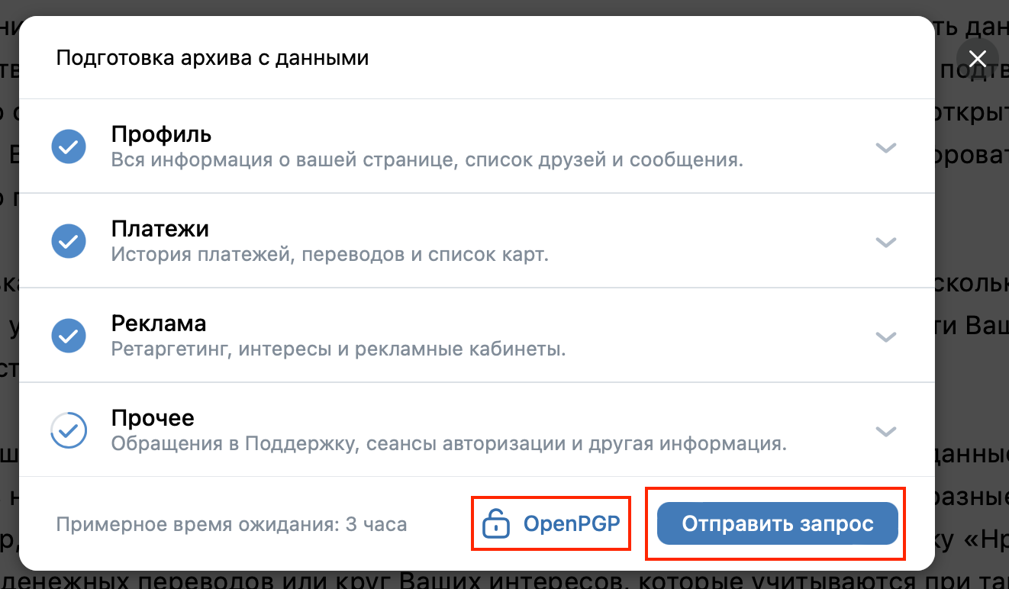Uncheck the Платежи checkmark circle
The image size is (1009, 589).
click(x=69, y=240)
